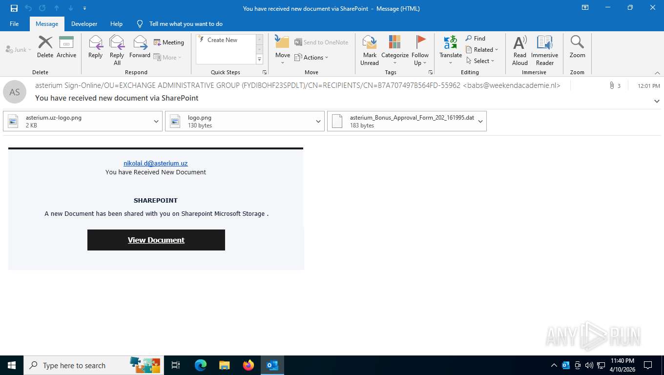The width and height of the screenshot is (664, 375).
Task: Click the Save icon in title bar
Action: pos(14,8)
